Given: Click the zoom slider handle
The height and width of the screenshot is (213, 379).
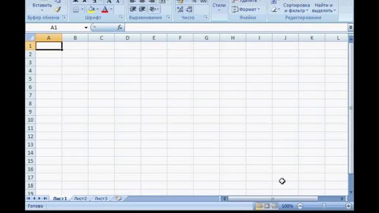Looking at the screenshot, I should (x=324, y=206).
